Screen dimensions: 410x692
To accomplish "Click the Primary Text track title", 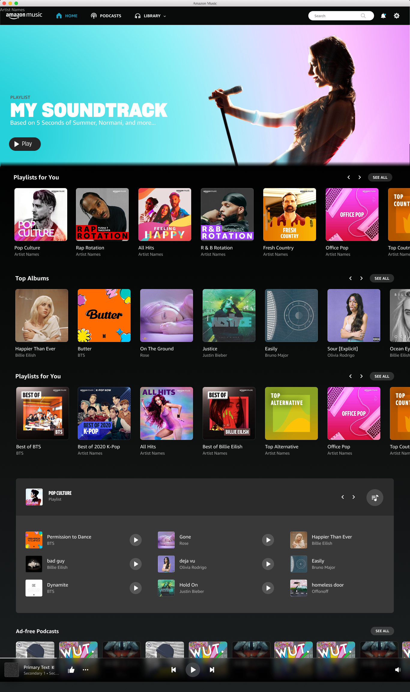I will (37, 667).
